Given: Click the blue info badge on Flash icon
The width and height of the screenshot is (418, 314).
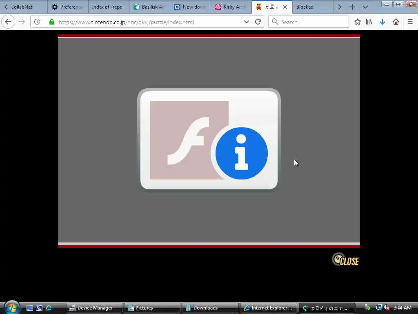Looking at the screenshot, I should pos(241,153).
